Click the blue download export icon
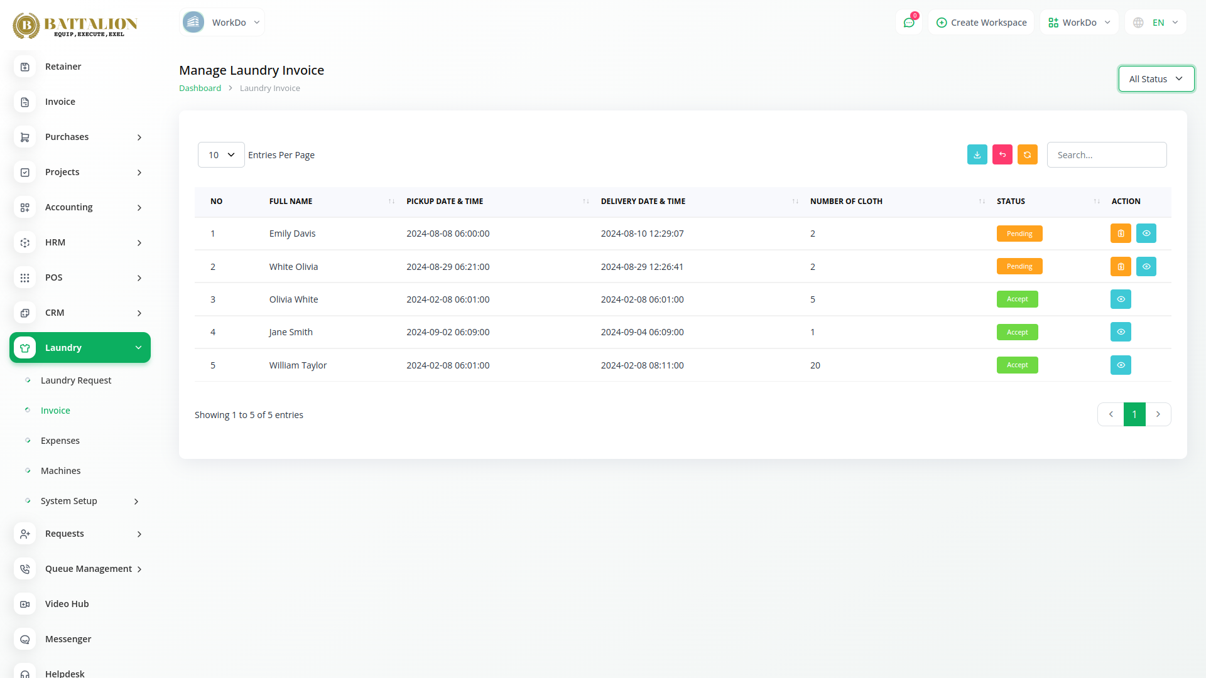The width and height of the screenshot is (1206, 678). coord(977,154)
